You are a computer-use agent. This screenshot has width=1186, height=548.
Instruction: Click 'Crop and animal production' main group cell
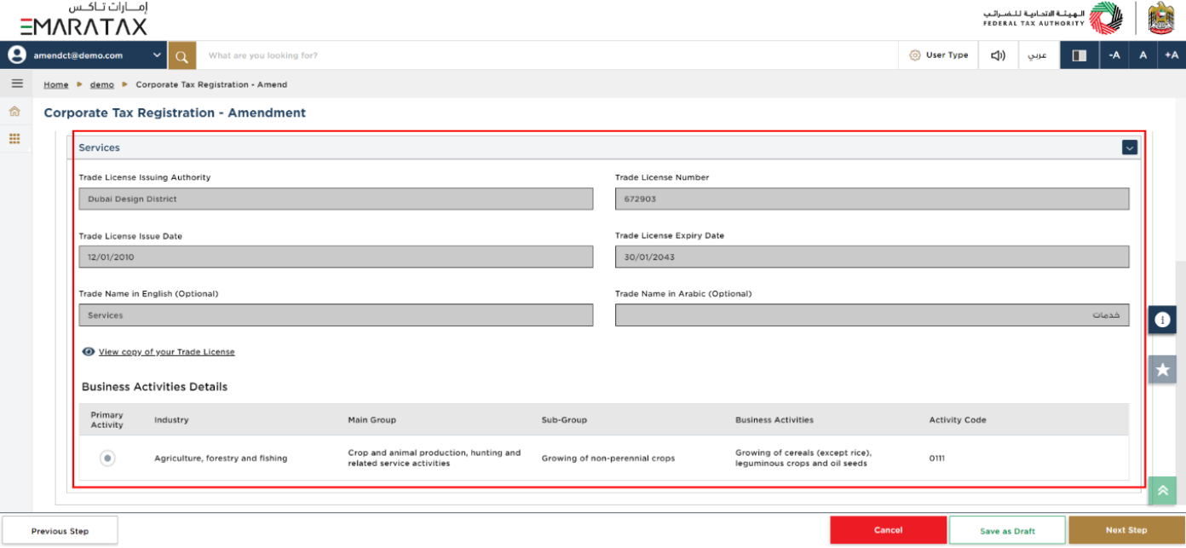pos(434,459)
